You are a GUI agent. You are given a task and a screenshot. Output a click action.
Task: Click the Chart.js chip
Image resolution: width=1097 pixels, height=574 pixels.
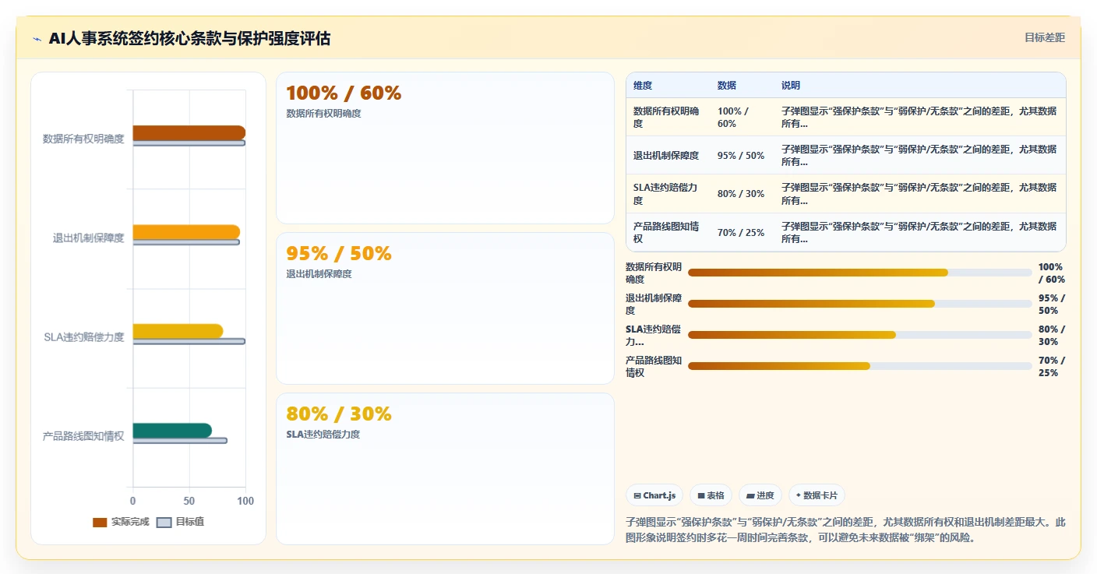[654, 495]
